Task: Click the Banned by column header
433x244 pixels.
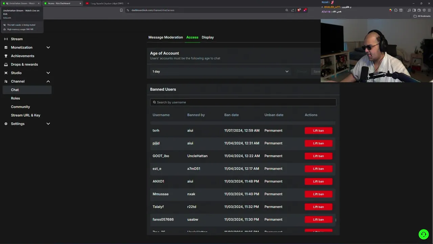Action: 196,115
